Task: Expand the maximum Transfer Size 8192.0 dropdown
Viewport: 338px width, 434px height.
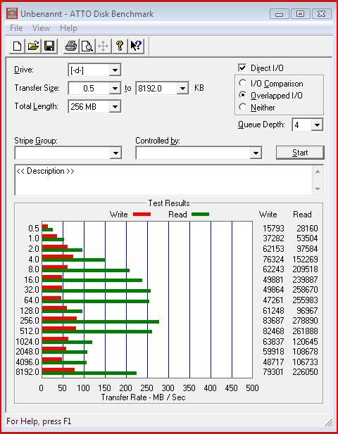Action: 182,89
